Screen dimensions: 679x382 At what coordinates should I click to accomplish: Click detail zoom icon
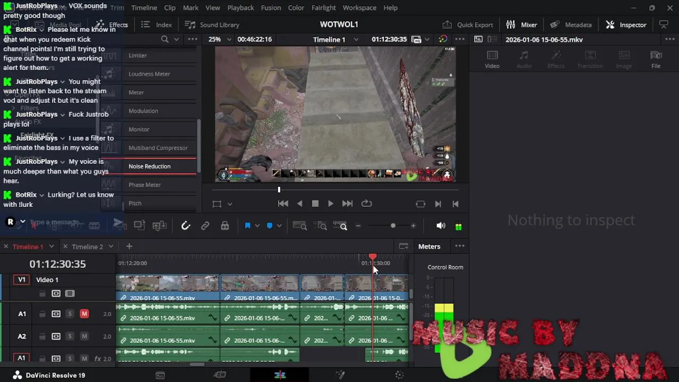click(320, 225)
